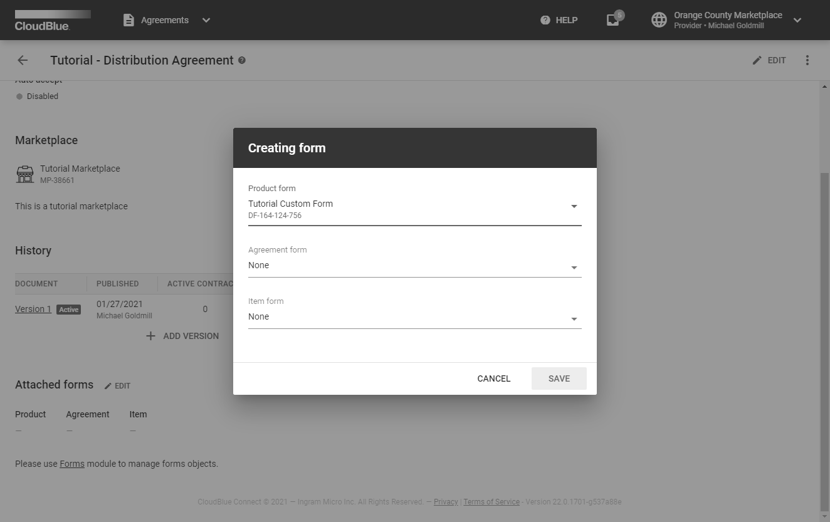Open the account switcher chevron

point(797,20)
